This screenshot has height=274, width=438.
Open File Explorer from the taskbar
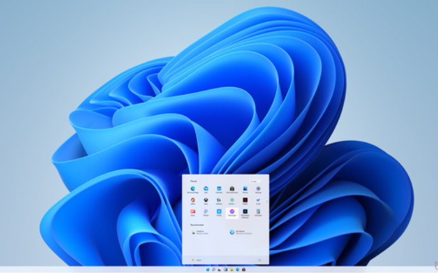231,270
